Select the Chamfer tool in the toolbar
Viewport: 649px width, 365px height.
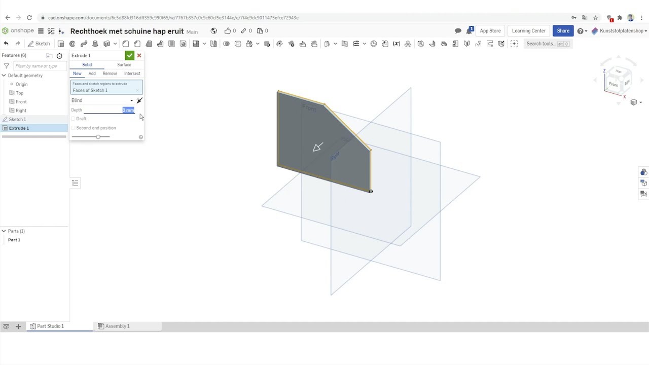[137, 44]
